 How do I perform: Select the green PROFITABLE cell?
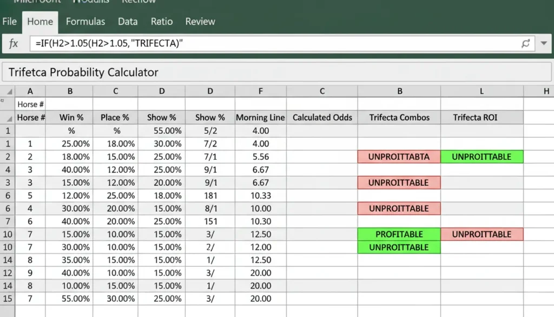coord(399,234)
